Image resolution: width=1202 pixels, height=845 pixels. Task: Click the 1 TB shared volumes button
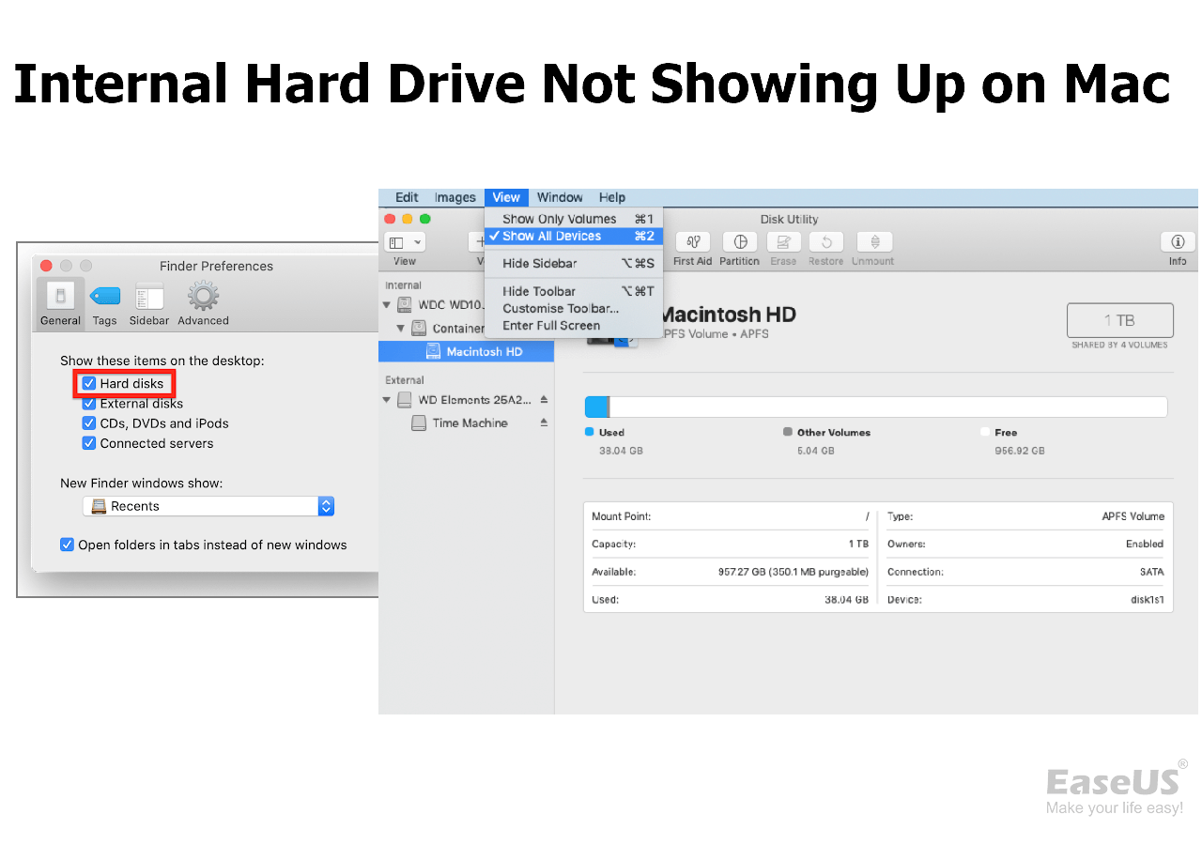coord(1119,320)
